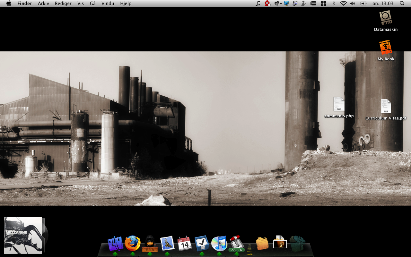Viewport: 411px width, 257px height.
Task: Click the Mezzanine album cover thumbnail
Action: 23,235
